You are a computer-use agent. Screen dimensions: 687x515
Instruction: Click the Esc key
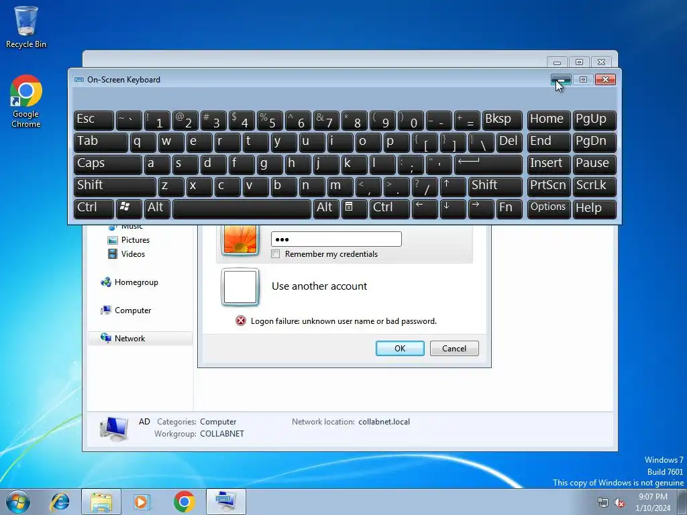tap(94, 121)
